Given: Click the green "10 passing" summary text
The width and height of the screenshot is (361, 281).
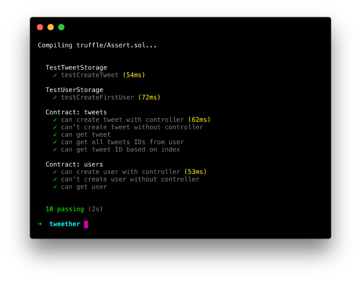Looking at the screenshot, I should (65, 209).
